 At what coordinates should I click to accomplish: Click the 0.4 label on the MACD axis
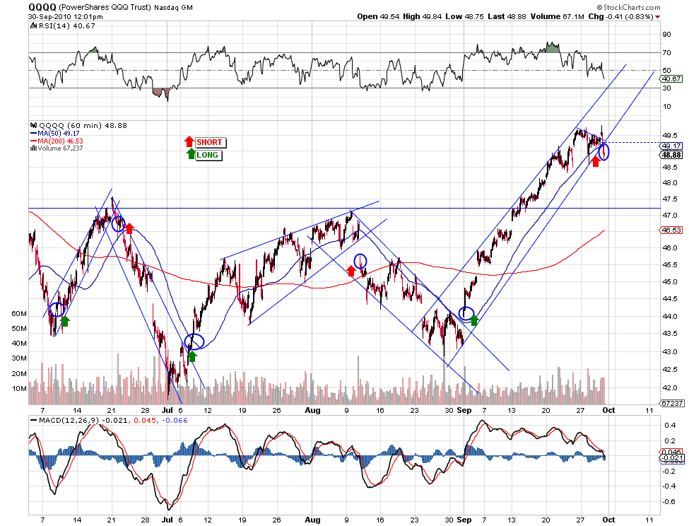click(x=670, y=426)
